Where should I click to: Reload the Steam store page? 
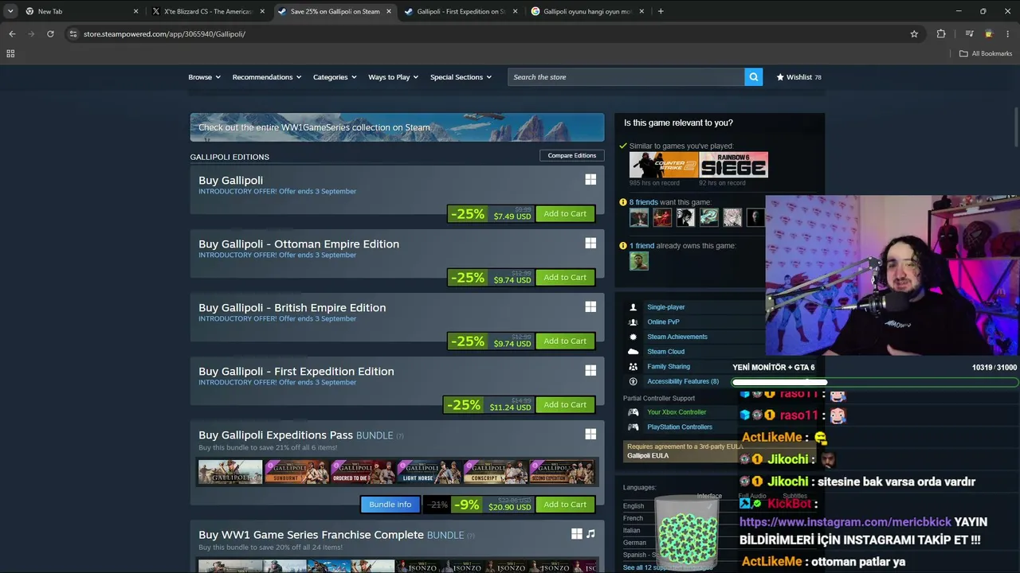50,34
